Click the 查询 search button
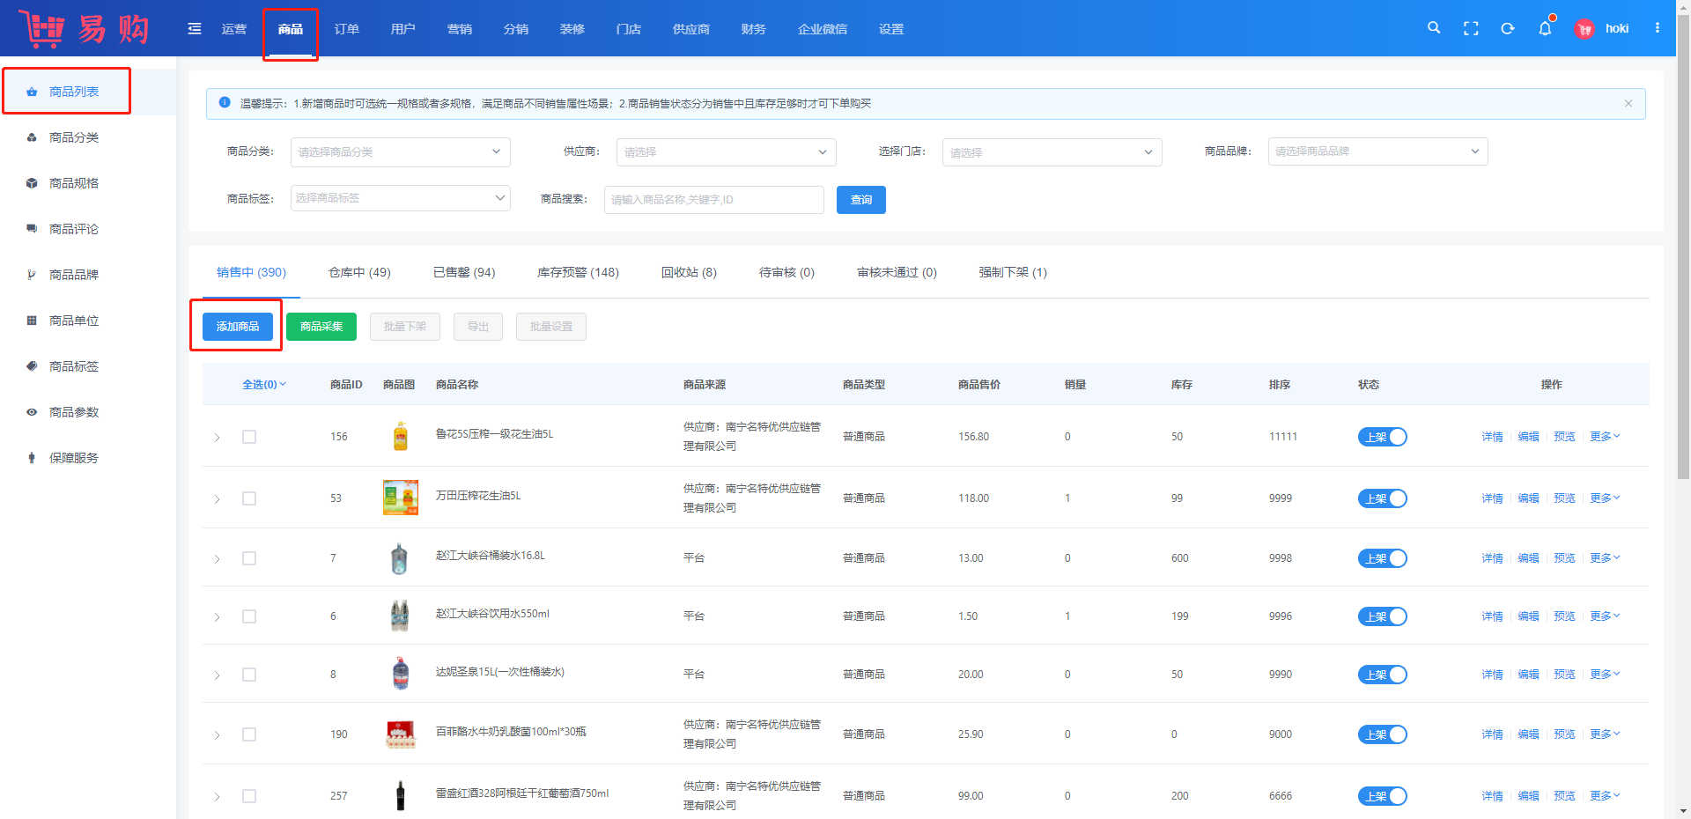The width and height of the screenshot is (1691, 819). click(x=860, y=200)
